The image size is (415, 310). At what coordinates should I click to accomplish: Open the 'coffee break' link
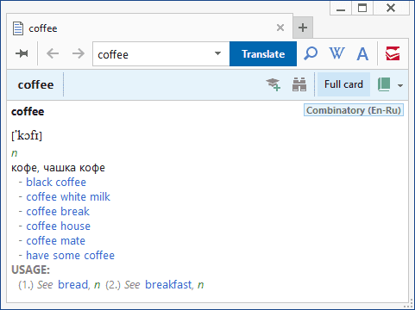pyautogui.click(x=58, y=212)
